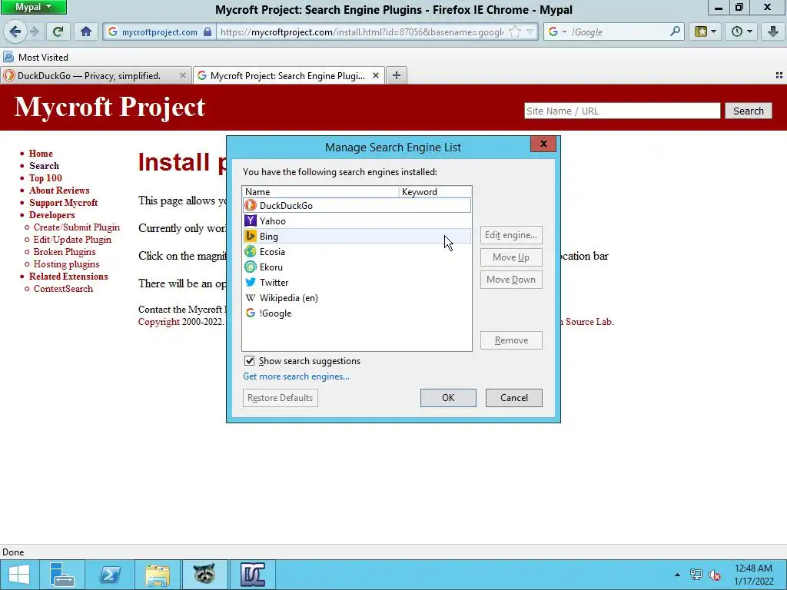
Task: Switch to DuckDuckGo tab
Action: (89, 76)
